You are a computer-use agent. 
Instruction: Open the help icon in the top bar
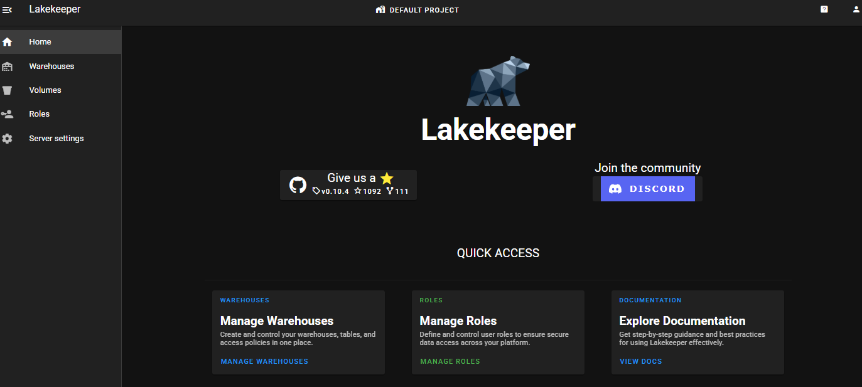(824, 9)
